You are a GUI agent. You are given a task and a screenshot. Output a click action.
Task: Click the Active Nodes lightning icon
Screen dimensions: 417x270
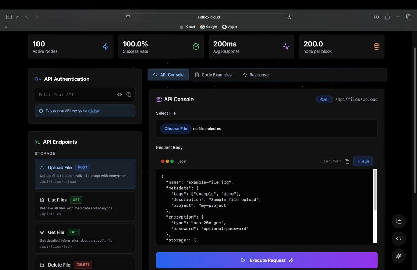pos(106,47)
